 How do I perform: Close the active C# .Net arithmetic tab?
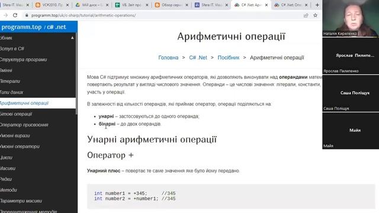coord(266,5)
